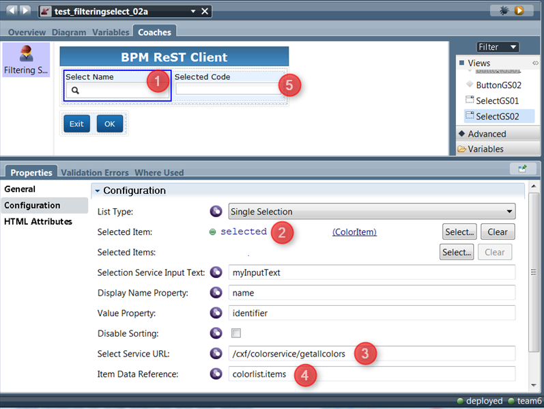The width and height of the screenshot is (544, 409).
Task: Click the Selection Service Input Text field
Action: (x=372, y=272)
